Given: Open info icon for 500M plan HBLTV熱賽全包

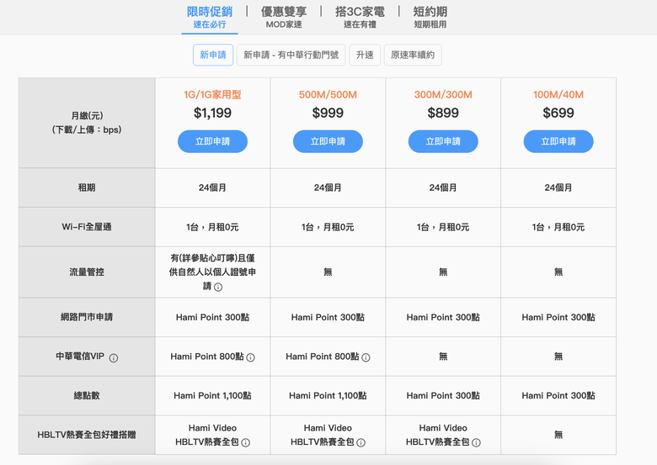Looking at the screenshot, I should point(361,442).
